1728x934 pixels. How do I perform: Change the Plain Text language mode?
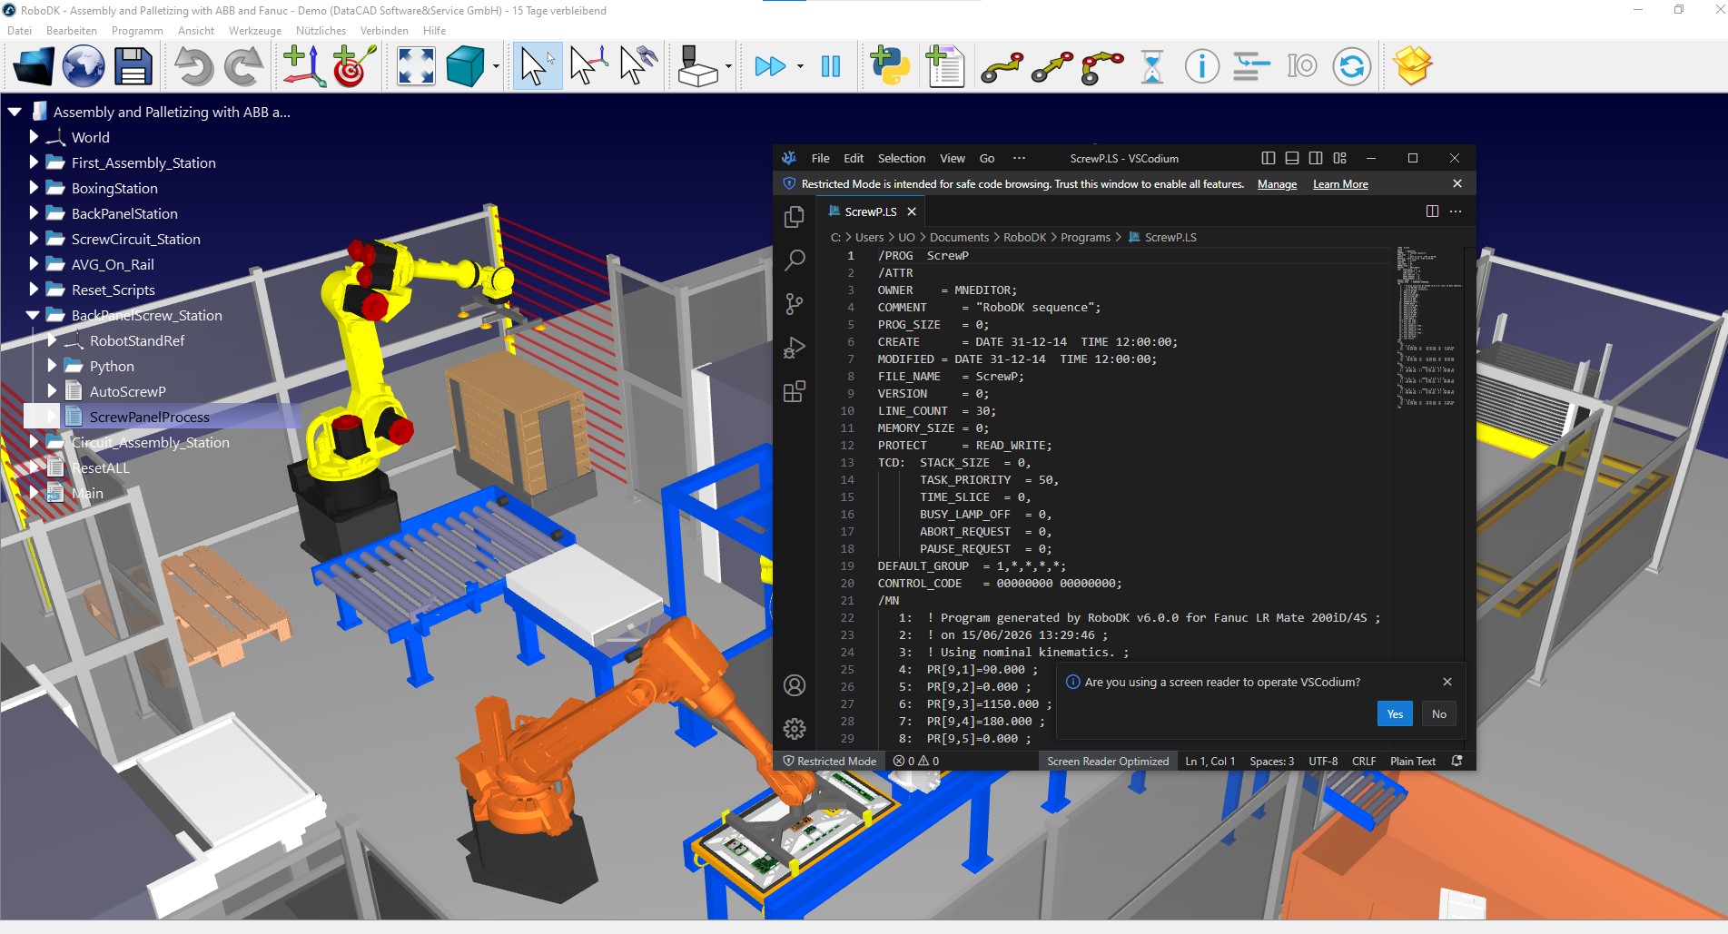pyautogui.click(x=1413, y=762)
